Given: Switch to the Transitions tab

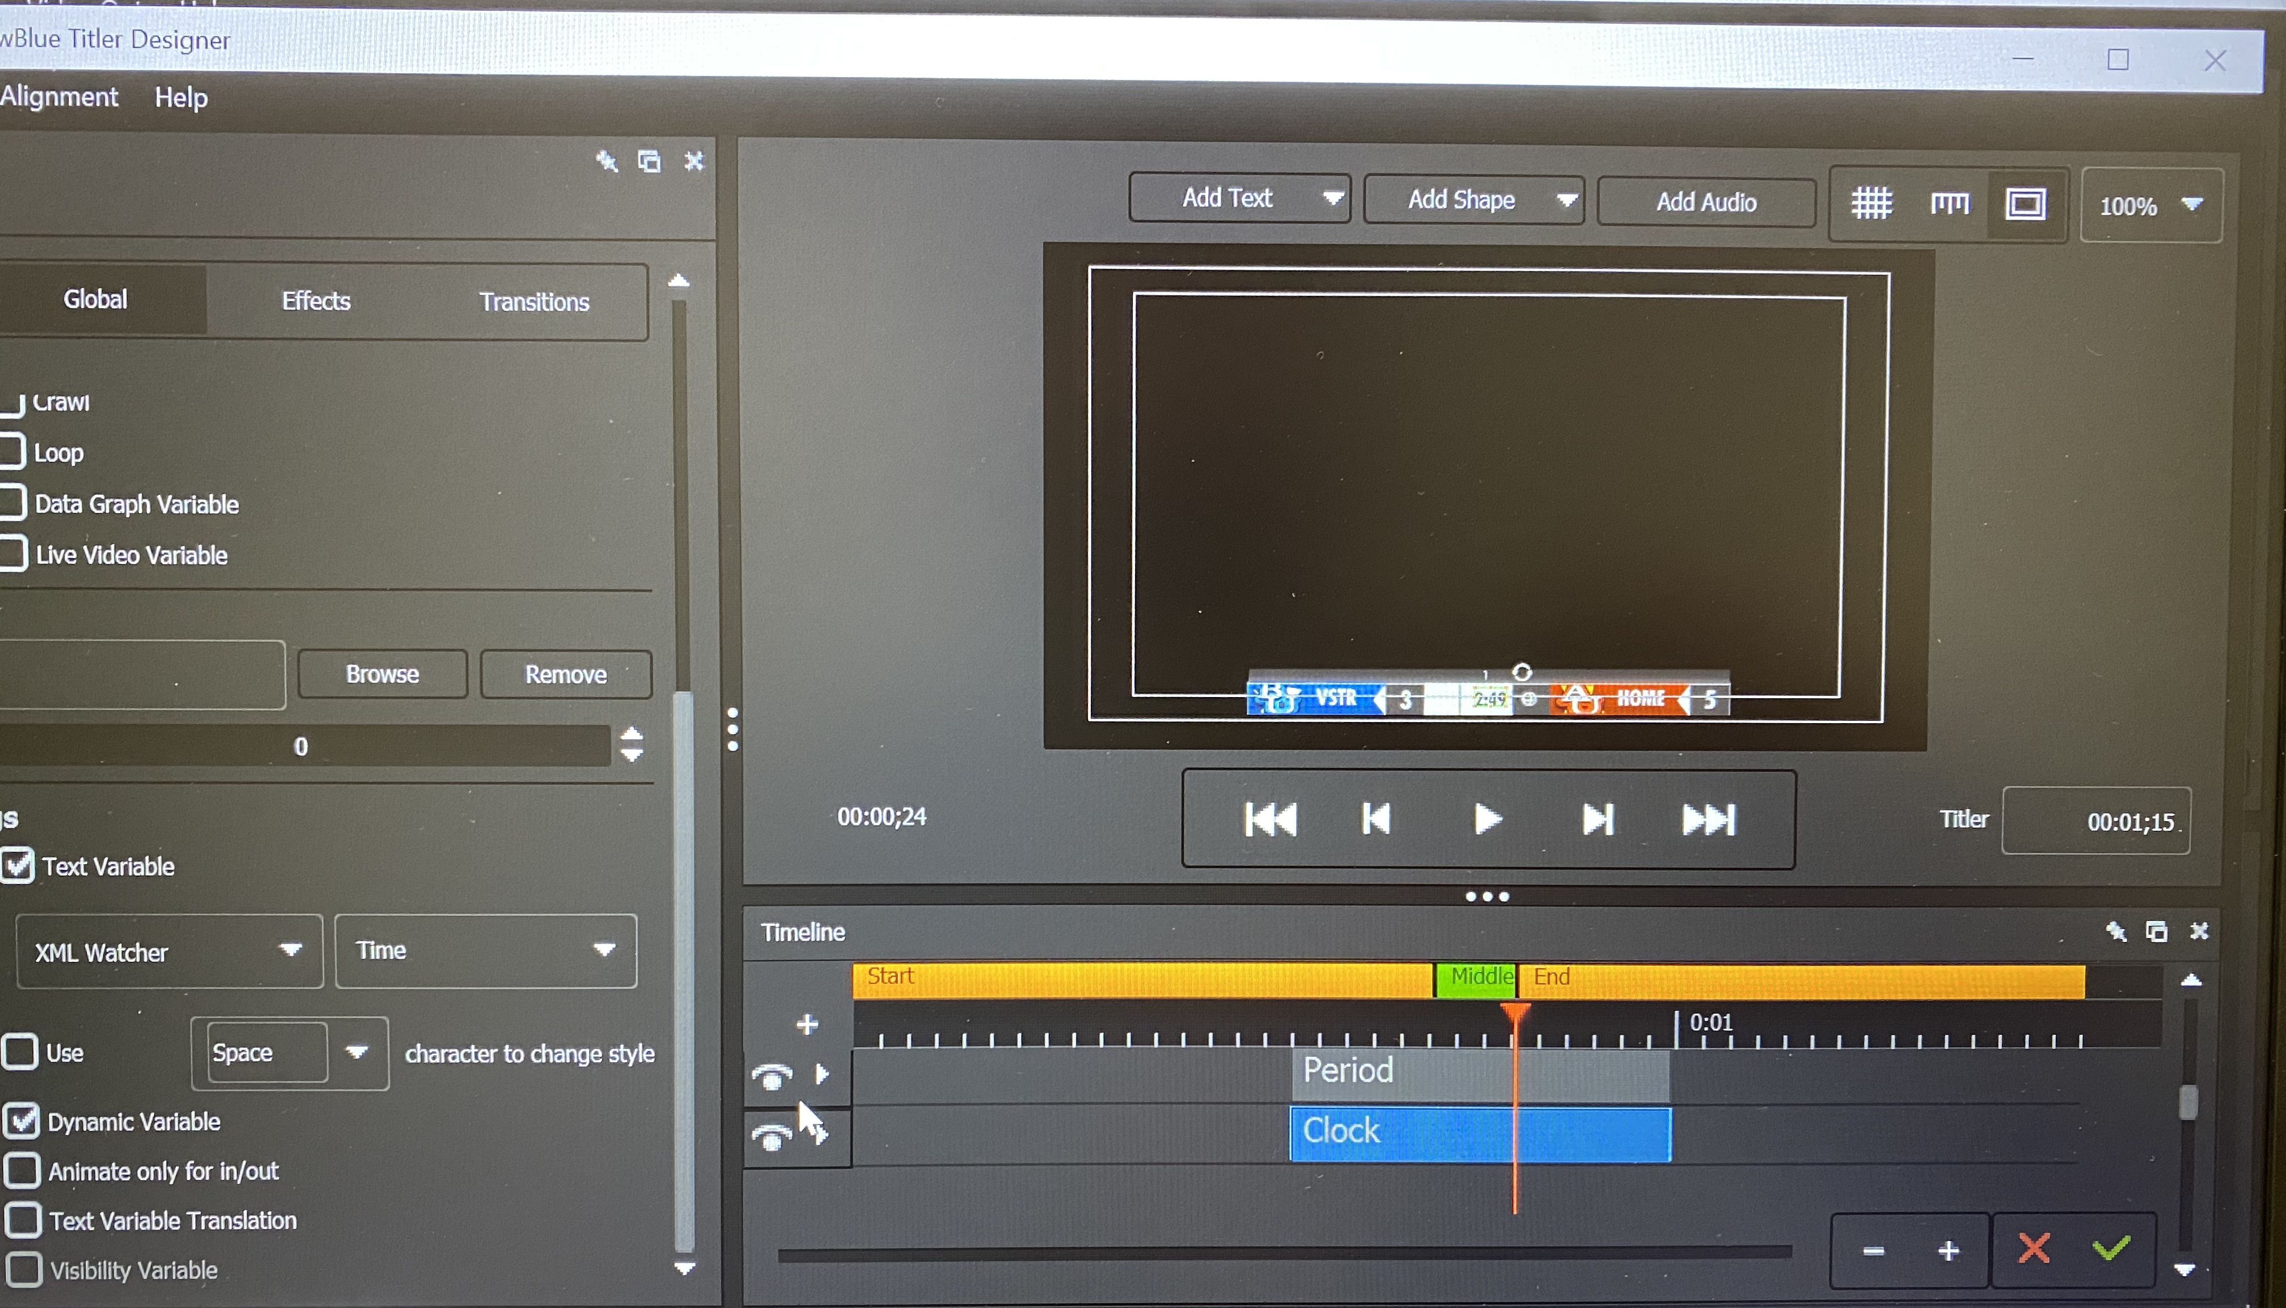Looking at the screenshot, I should point(535,302).
